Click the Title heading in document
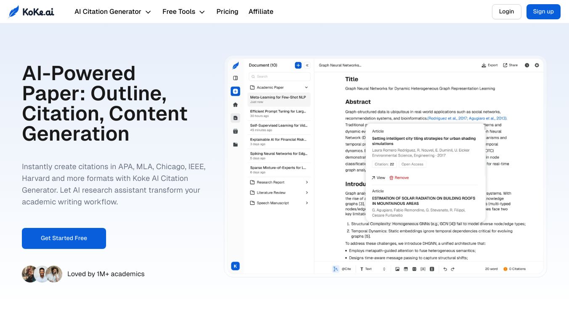 (352, 79)
